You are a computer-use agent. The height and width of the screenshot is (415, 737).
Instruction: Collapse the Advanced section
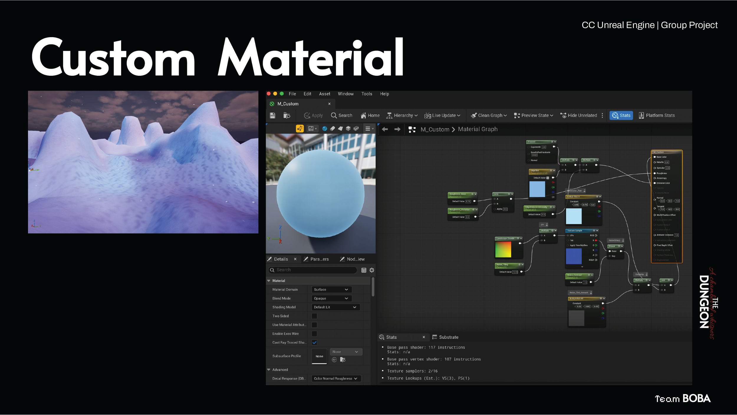coord(269,370)
